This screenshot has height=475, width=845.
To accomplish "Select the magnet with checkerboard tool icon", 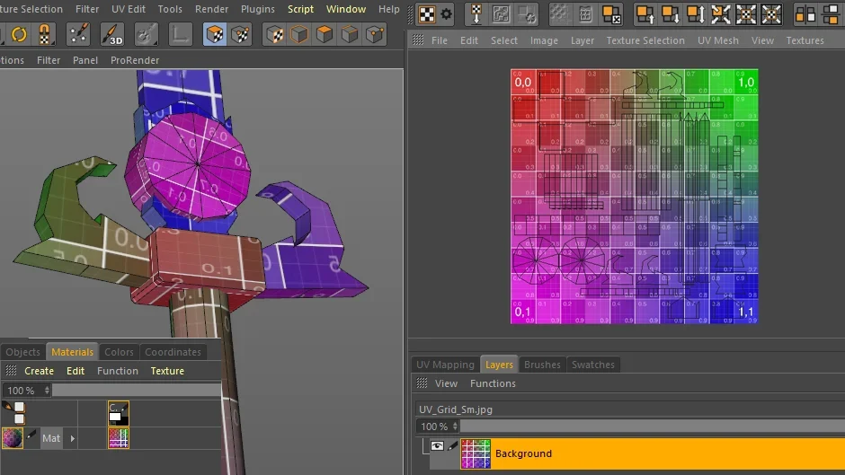I will click(45, 34).
